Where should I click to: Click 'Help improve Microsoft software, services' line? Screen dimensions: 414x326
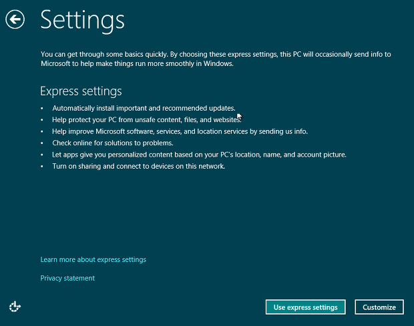(x=180, y=131)
